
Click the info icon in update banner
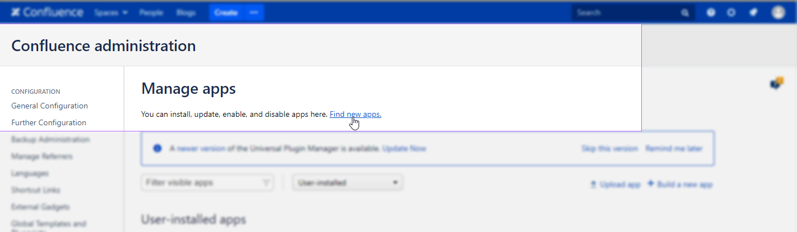[x=157, y=149]
